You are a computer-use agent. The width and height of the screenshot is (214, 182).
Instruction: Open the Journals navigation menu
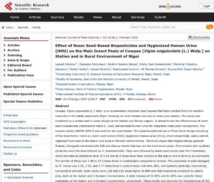(57, 17)
